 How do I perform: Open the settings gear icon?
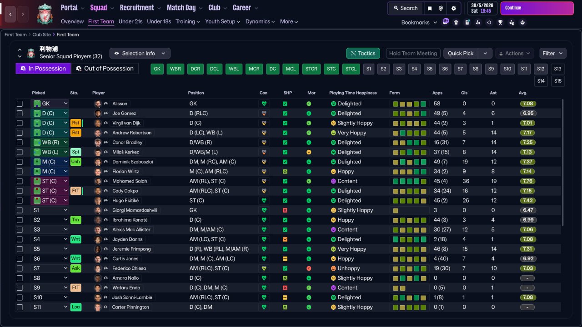454,8
